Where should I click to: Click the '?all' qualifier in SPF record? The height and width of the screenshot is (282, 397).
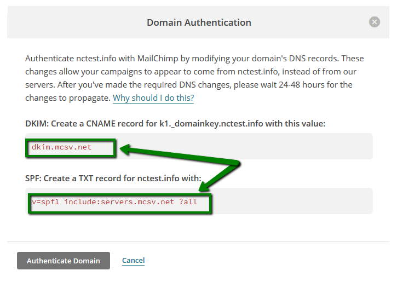click(188, 202)
